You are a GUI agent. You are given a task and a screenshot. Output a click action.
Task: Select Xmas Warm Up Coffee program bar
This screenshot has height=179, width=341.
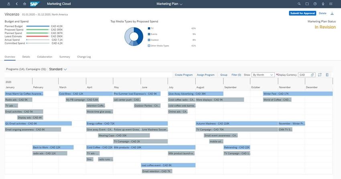tap(24, 93)
